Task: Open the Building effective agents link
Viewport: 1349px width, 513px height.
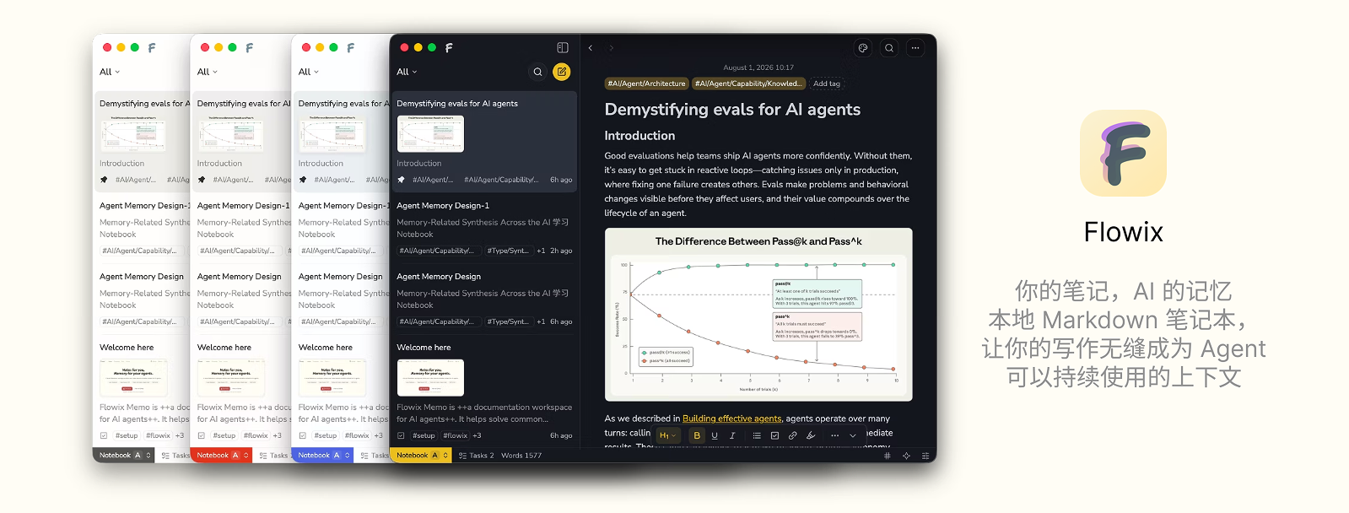Action: 731,418
